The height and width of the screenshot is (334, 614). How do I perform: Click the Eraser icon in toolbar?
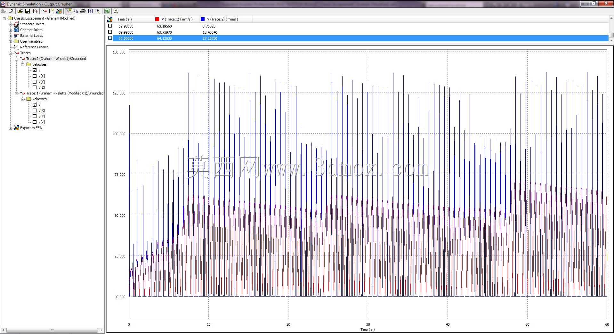point(11,11)
